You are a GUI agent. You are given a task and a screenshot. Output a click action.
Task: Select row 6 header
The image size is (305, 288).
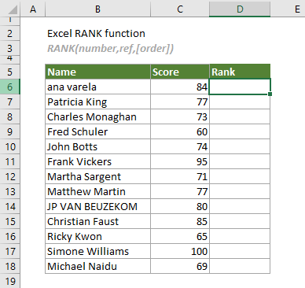click(x=10, y=87)
